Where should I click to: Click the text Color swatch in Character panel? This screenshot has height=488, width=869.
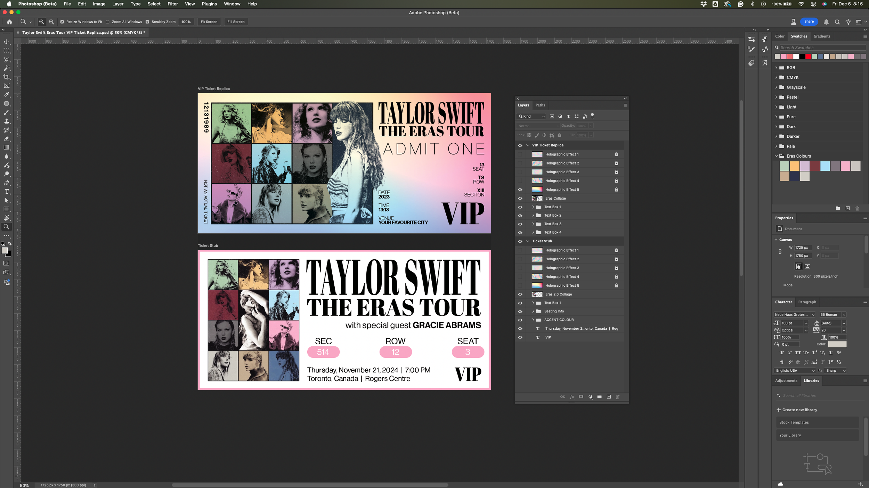(837, 344)
